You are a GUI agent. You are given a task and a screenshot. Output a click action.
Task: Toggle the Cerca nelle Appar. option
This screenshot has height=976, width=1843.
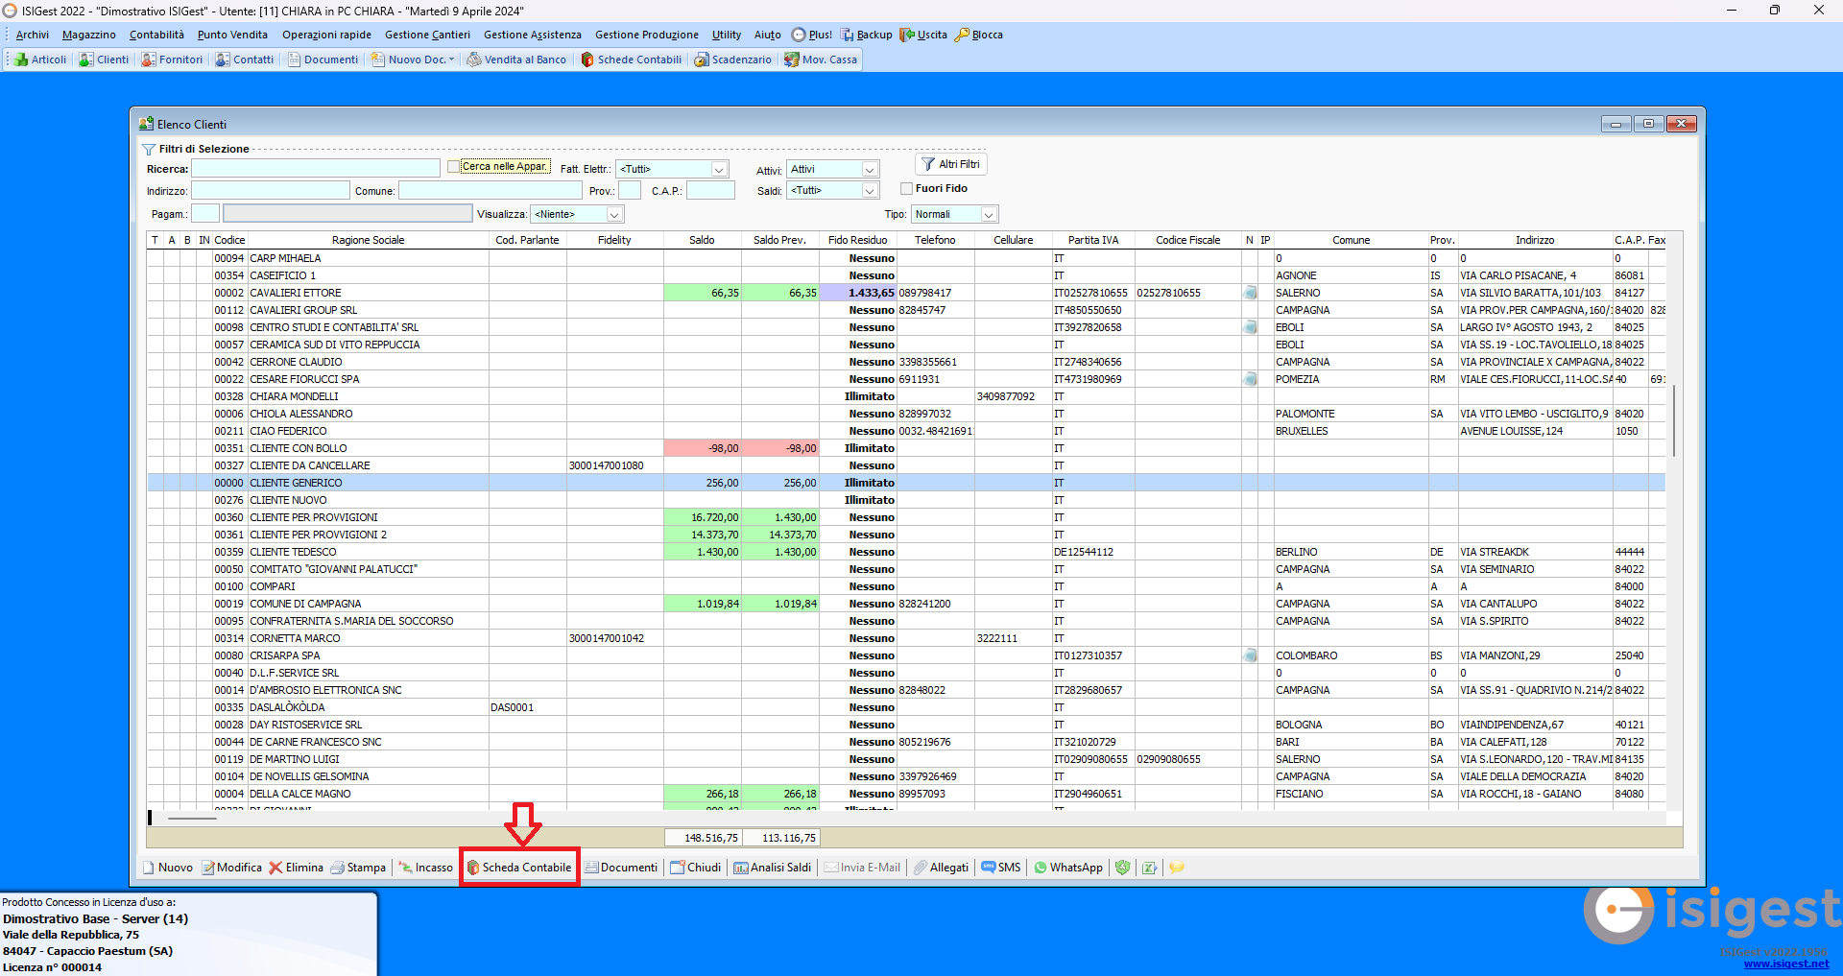point(453,166)
